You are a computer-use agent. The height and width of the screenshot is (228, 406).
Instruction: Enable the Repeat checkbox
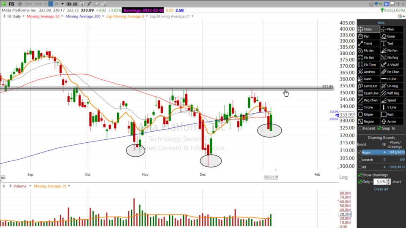point(360,128)
